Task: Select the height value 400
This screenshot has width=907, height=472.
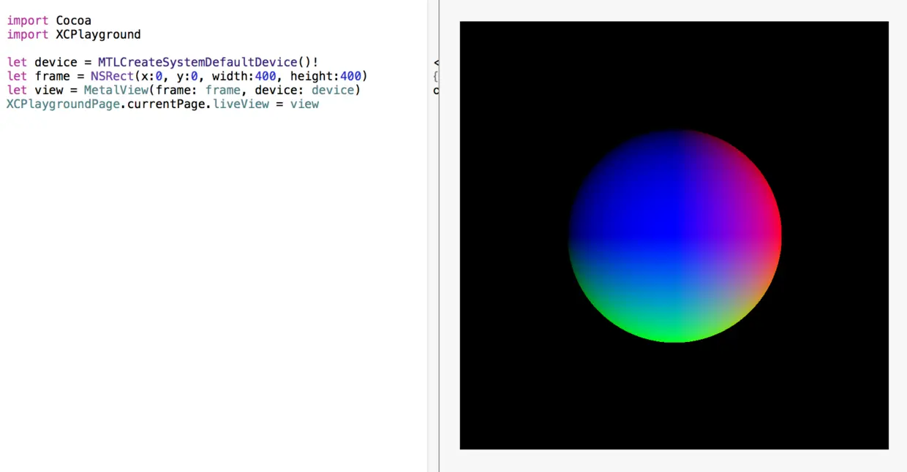Action: 350,76
